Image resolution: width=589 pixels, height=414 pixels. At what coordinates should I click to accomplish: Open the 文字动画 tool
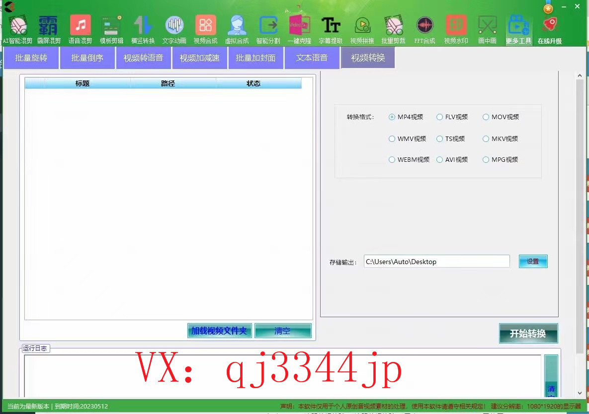[174, 30]
